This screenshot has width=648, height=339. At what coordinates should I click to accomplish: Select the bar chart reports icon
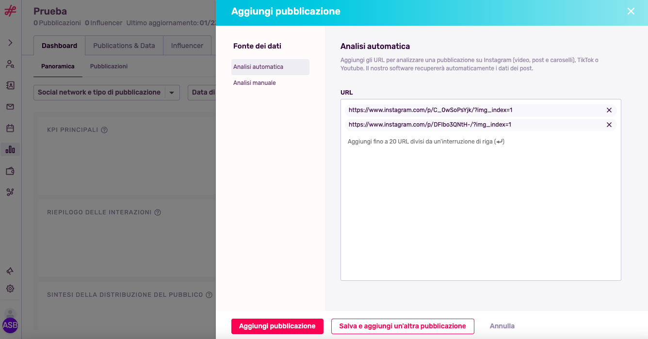point(10,149)
